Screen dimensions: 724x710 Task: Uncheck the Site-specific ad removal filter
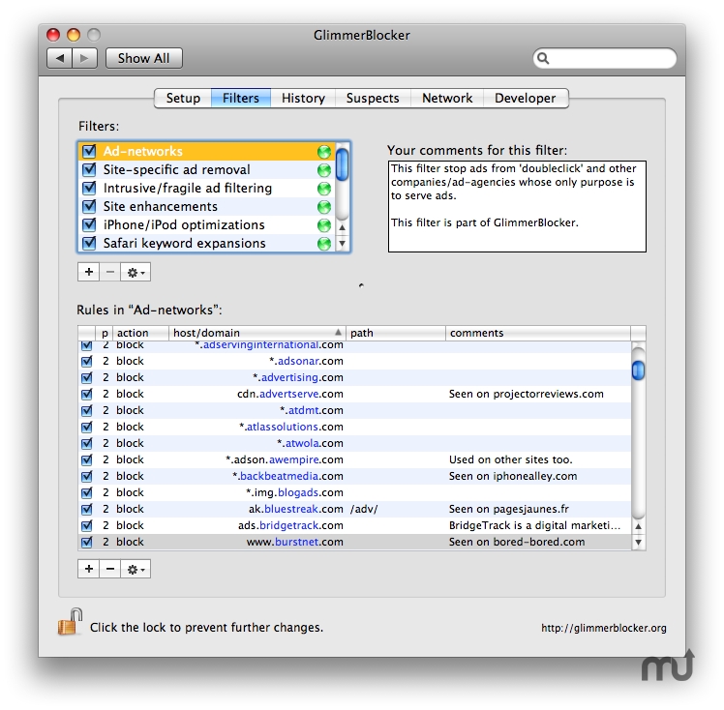(x=89, y=170)
